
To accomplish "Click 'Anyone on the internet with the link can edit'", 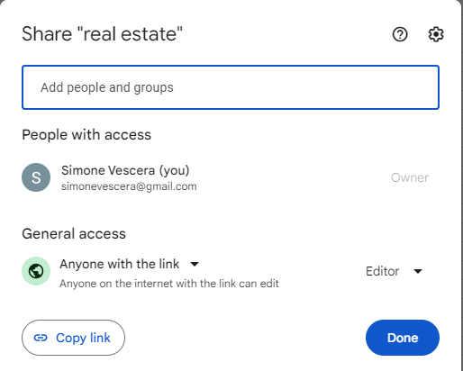I will [x=169, y=284].
